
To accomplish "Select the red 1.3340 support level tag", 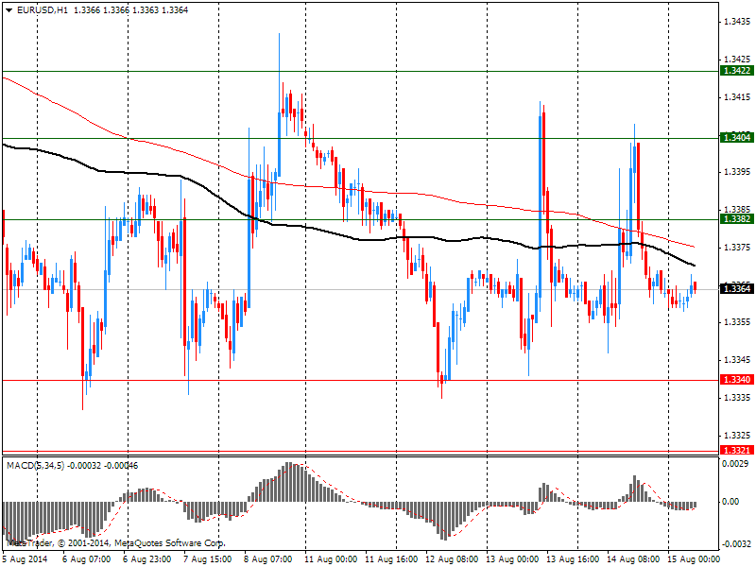I will pyautogui.click(x=736, y=380).
